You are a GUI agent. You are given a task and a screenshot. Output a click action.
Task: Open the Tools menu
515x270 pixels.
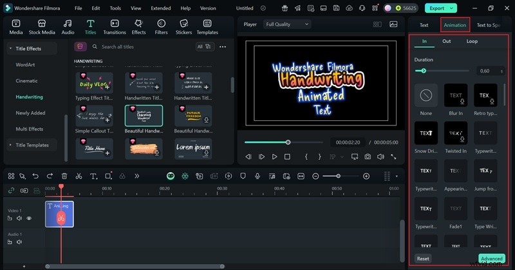115,8
